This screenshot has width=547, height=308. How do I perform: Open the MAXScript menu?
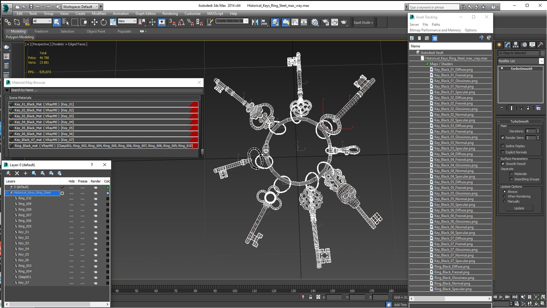pos(215,13)
